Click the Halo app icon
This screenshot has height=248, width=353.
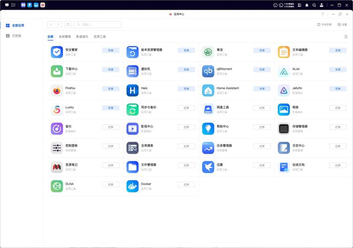(132, 90)
